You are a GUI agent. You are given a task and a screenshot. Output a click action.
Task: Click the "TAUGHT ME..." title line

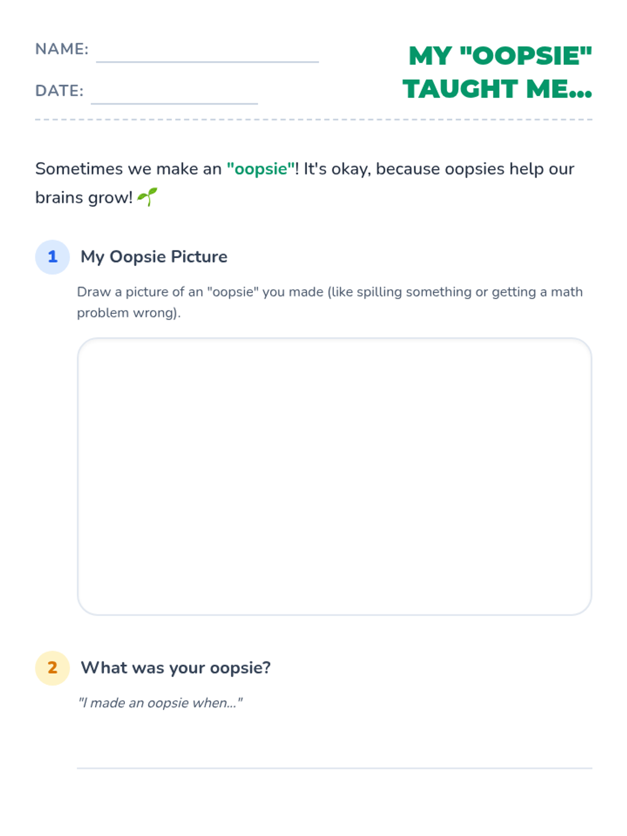[x=497, y=89]
